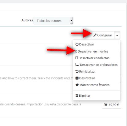
Task: Buy module with 49,99 € button
Action: [111, 105]
